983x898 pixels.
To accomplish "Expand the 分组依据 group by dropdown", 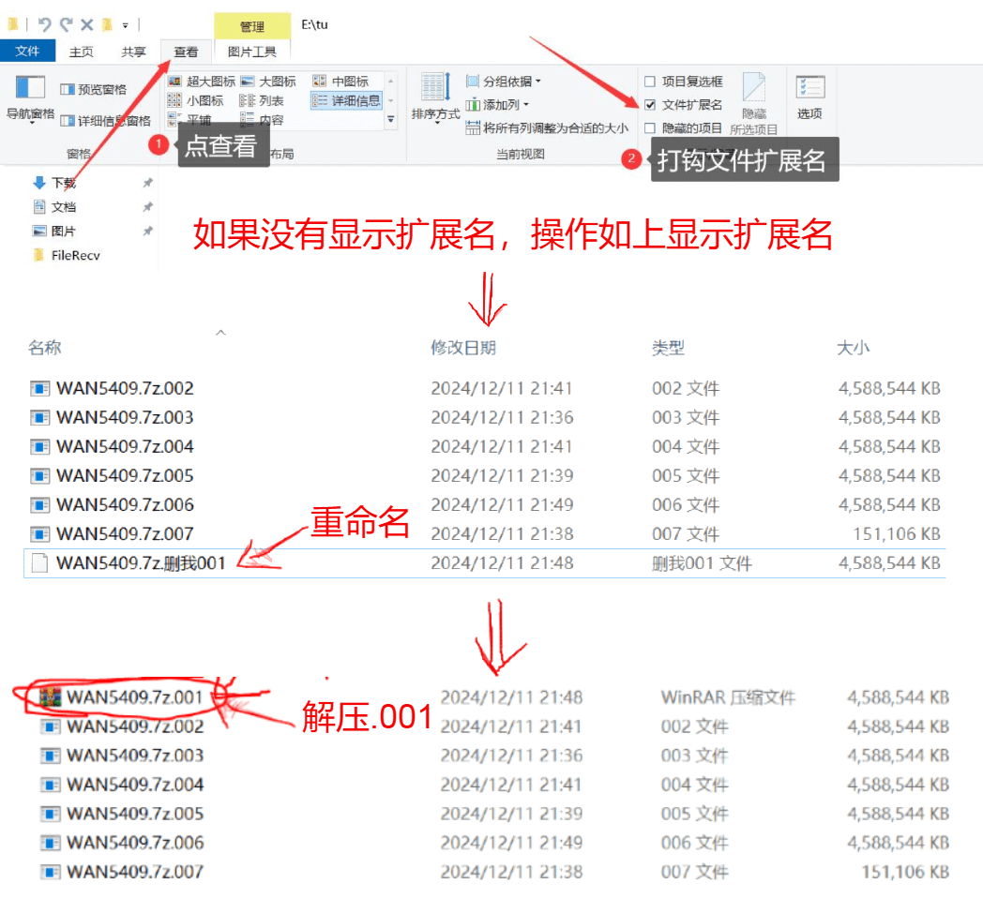I will (504, 82).
